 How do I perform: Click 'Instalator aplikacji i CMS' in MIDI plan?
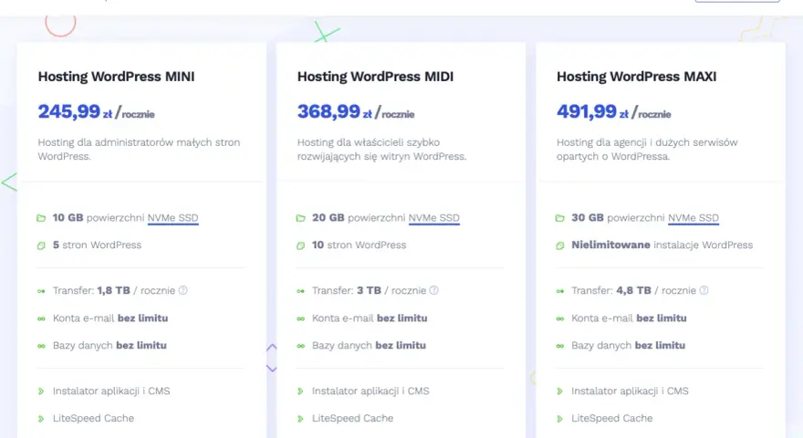coord(370,391)
